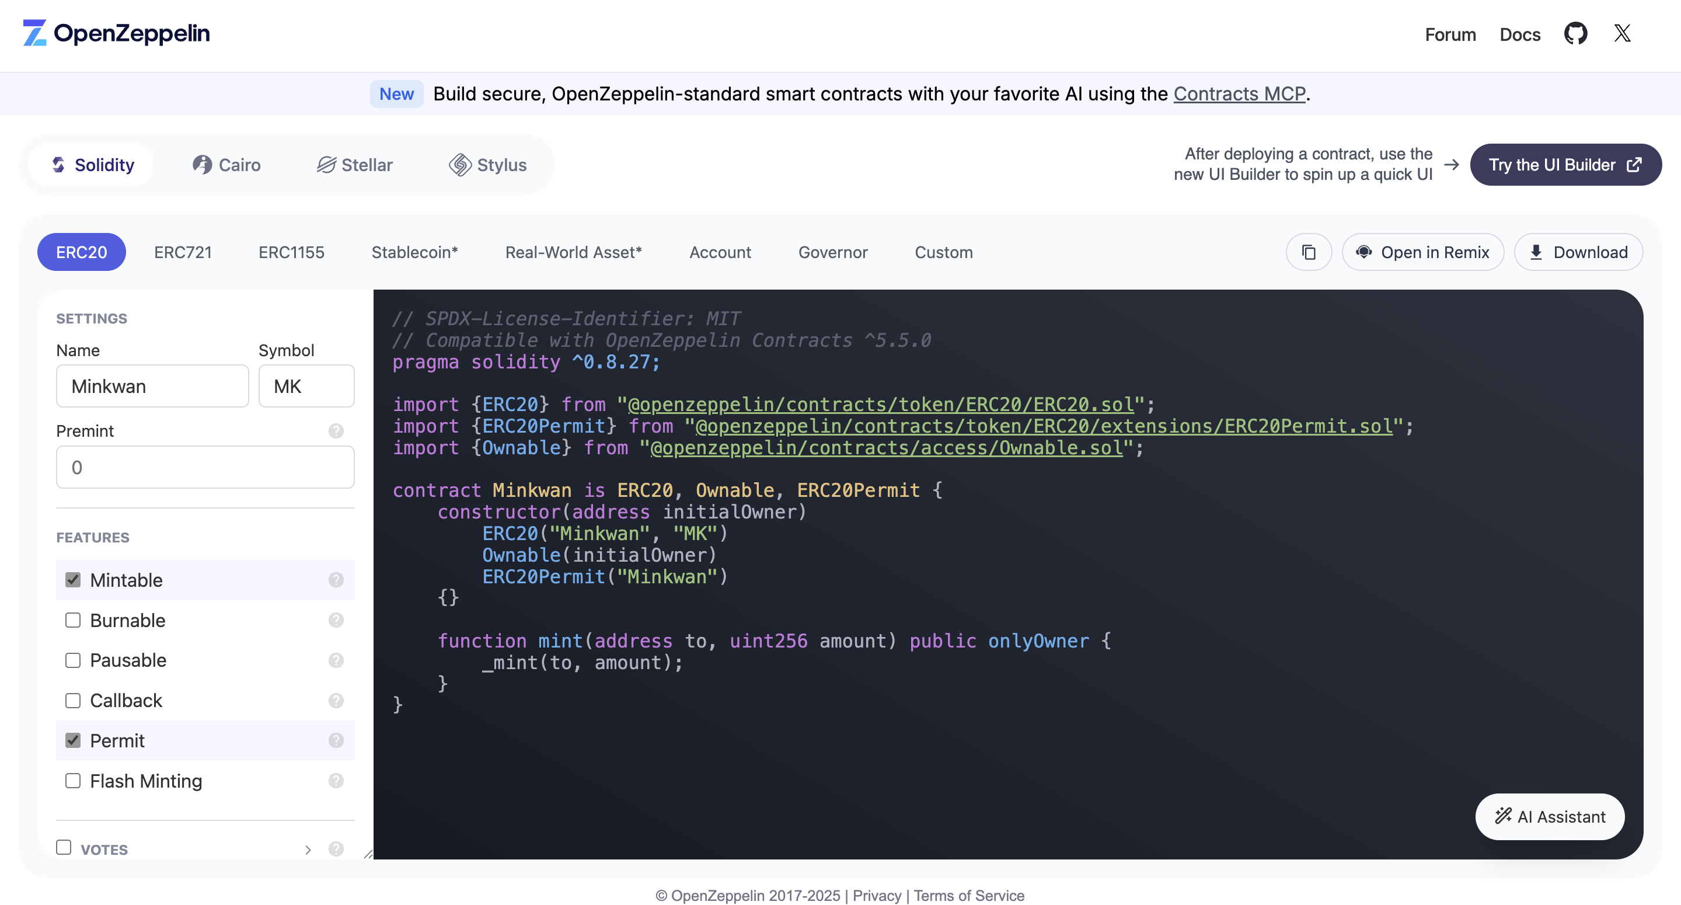The height and width of the screenshot is (905, 1681).
Task: Expand the Votes section chevron
Action: click(308, 850)
